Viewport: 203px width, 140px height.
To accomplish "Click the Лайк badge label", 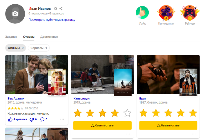I will (142, 23).
